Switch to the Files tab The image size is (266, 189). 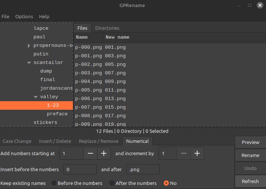tap(82, 28)
